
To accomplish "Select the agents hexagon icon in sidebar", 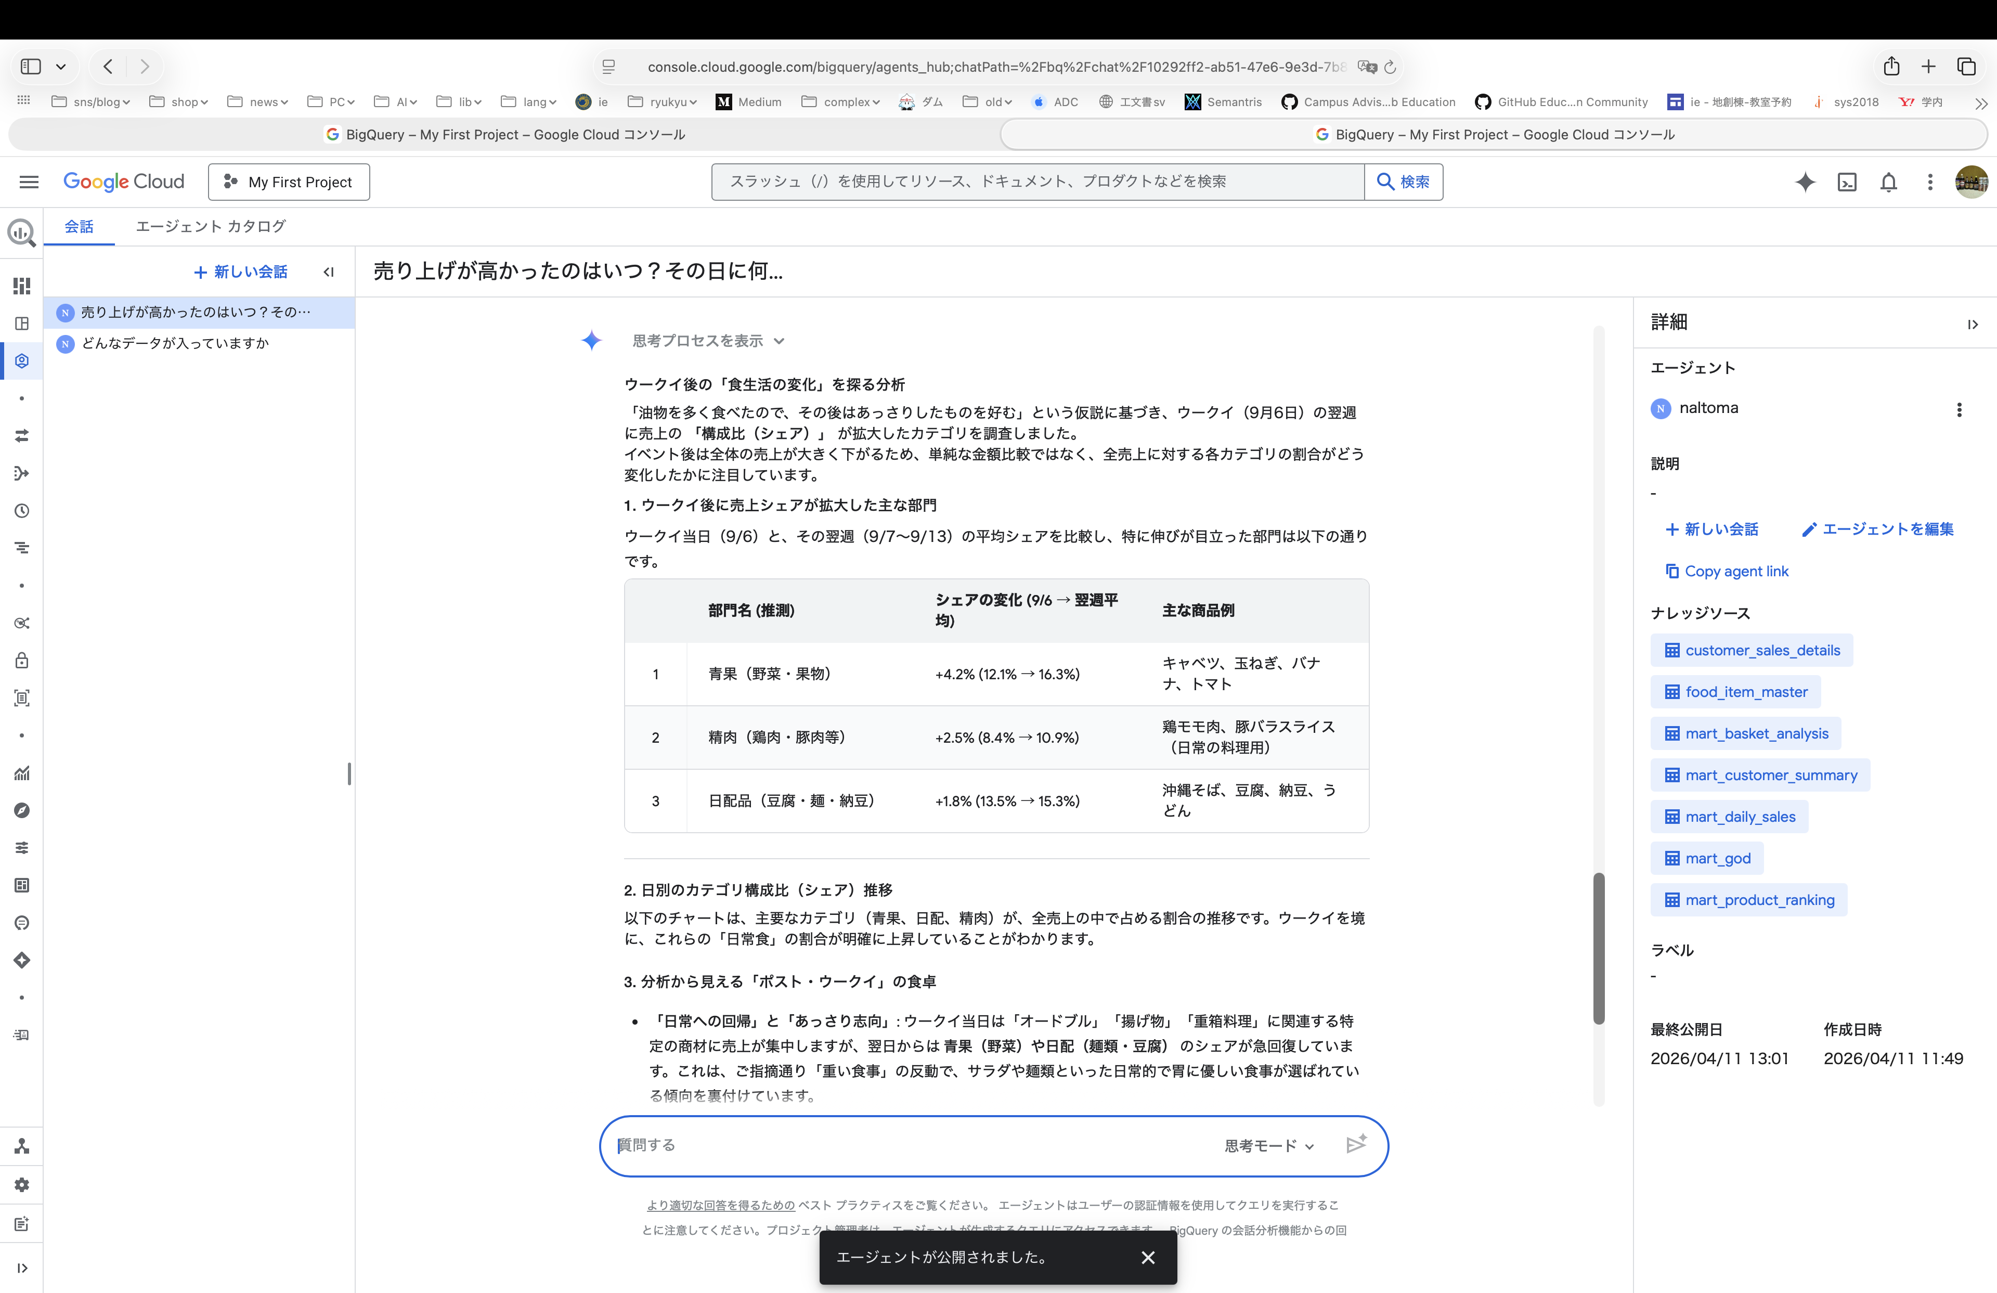I will [21, 361].
